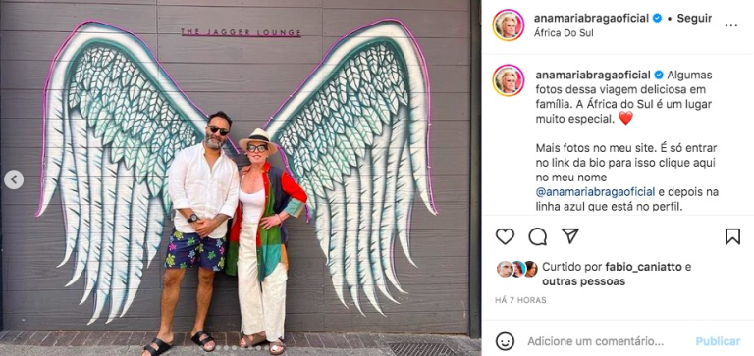754x356 pixels.
Task: Go to previous photo with left arrow
Action: pyautogui.click(x=14, y=179)
